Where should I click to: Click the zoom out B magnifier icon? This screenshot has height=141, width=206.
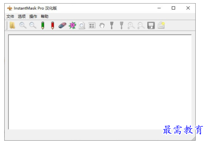click(141, 26)
